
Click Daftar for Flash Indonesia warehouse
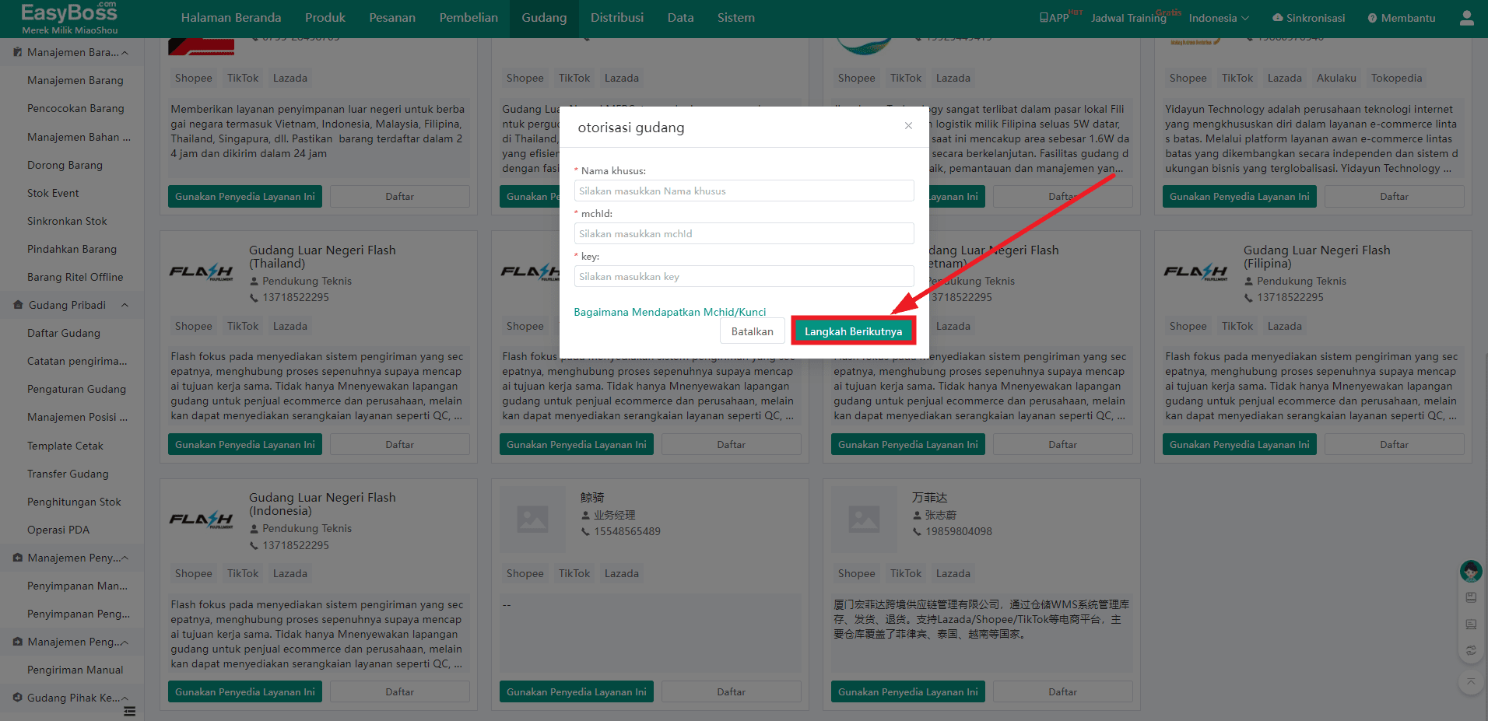point(400,691)
